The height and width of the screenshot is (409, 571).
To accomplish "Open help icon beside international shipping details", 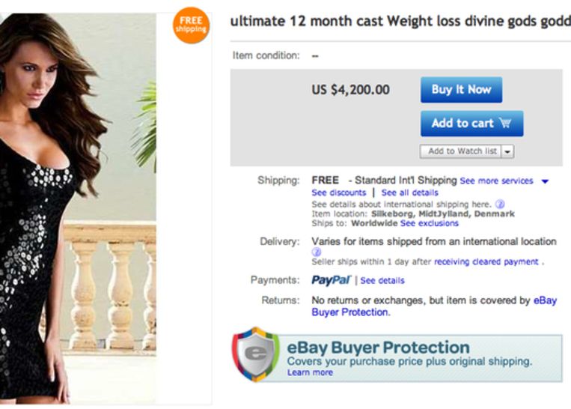I will click(x=499, y=204).
